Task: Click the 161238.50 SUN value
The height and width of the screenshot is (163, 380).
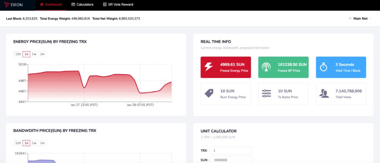Action: (x=292, y=65)
